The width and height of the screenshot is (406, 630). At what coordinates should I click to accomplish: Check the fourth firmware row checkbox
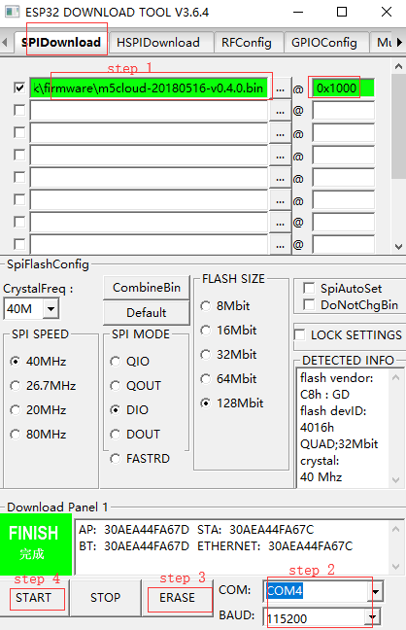coord(19,156)
